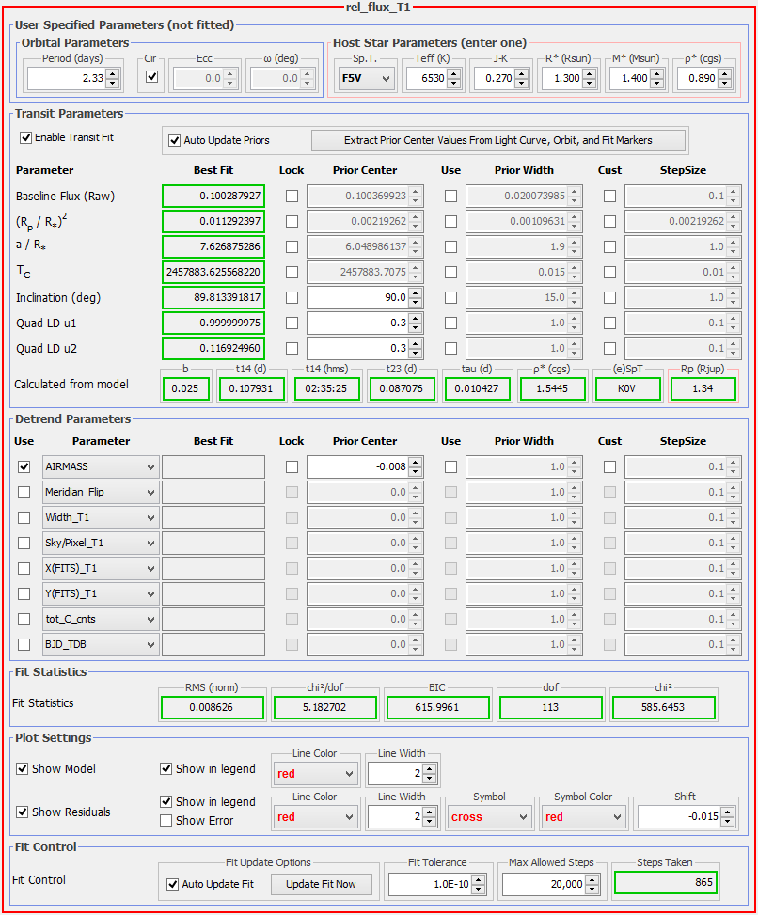Viewport: 758px width, 915px height.
Task: Toggle the Auto Update Priors checkbox
Action: (174, 140)
